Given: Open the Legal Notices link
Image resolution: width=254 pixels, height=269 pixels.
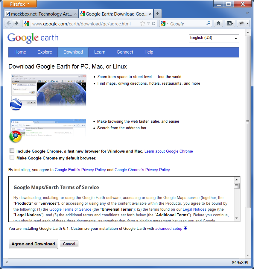Looking at the screenshot, I should (194, 209).
